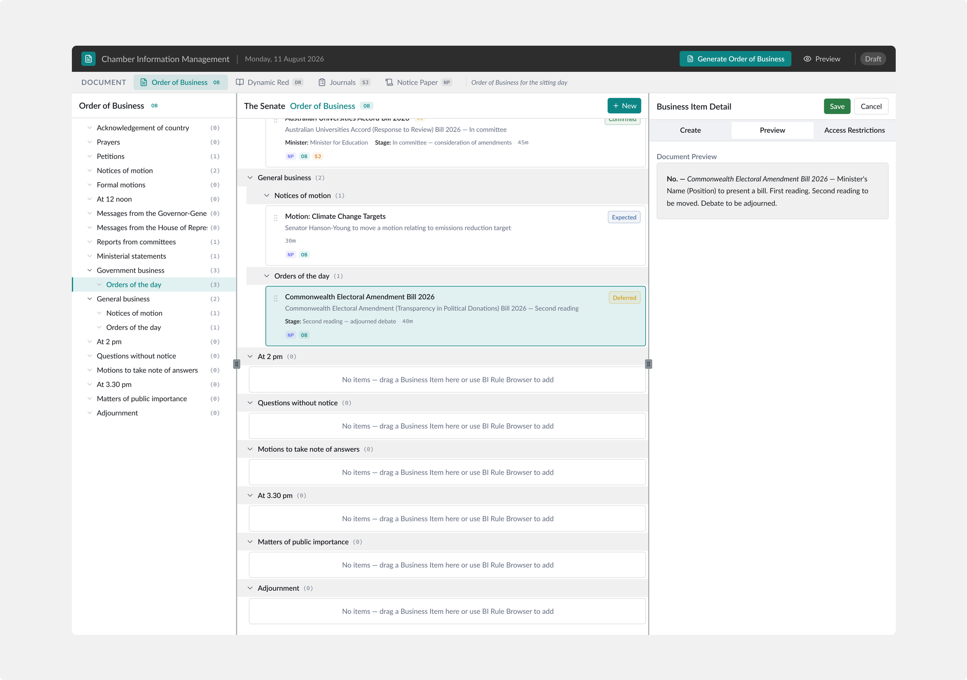Click the empty drop zone under At 2 pm
Screen dimensions: 967x680
447,379
